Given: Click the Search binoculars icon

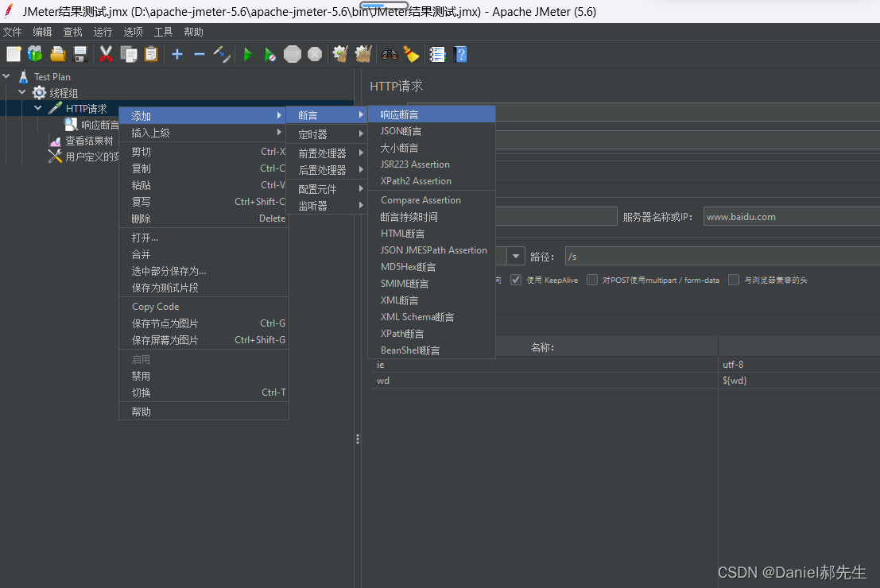Looking at the screenshot, I should pos(389,54).
